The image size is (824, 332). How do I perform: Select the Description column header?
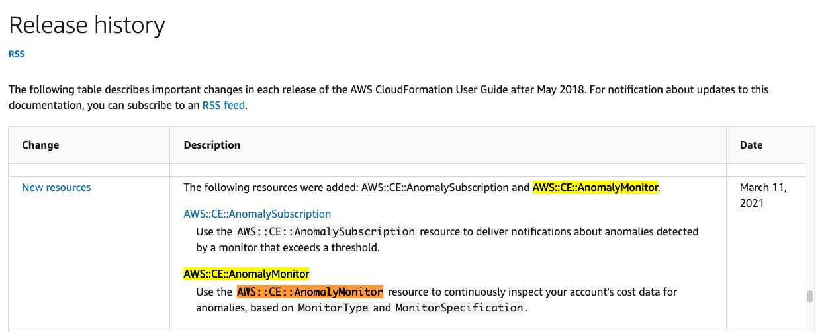pyautogui.click(x=212, y=145)
